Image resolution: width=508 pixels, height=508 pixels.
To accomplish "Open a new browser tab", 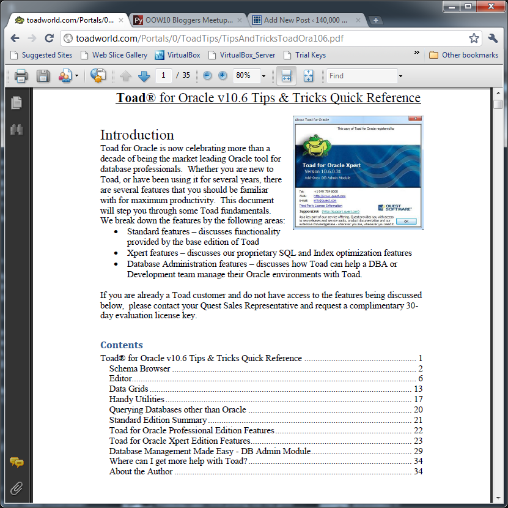I will (375, 20).
